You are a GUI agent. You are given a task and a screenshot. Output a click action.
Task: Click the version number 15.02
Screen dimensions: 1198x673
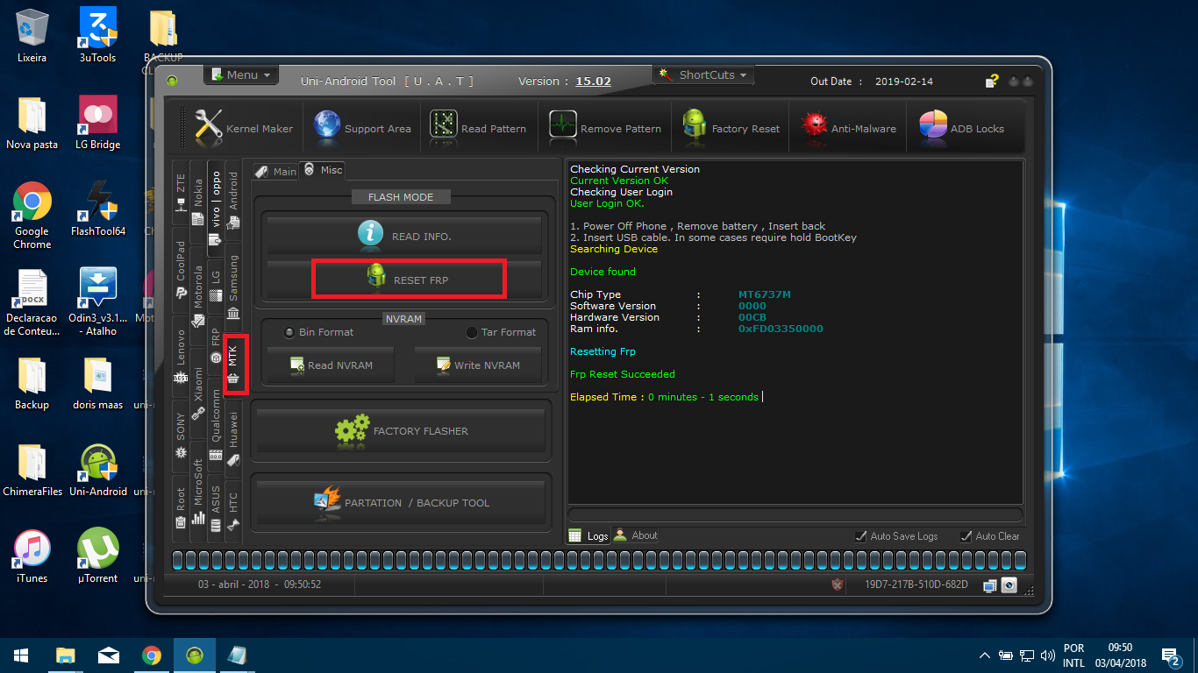(593, 81)
